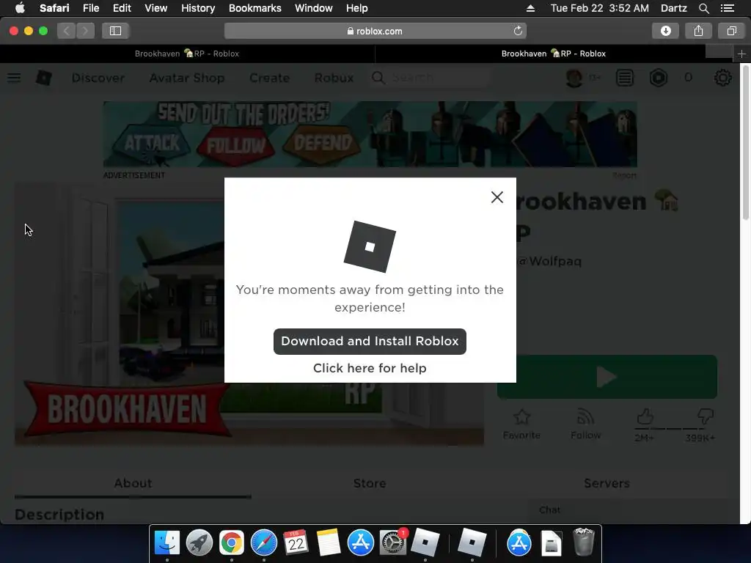Close the download dialog with X

tap(497, 197)
